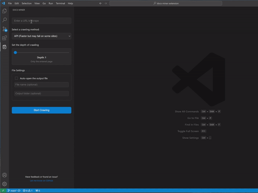Enable Auto-open the output file checkbox
This screenshot has width=258, height=193.
pos(16,78)
